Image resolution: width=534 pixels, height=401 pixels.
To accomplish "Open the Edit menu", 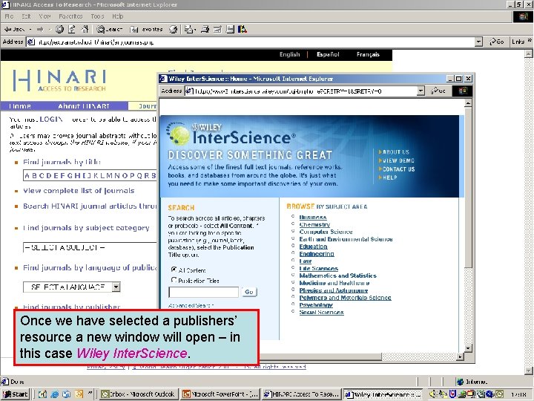I will click(x=26, y=16).
